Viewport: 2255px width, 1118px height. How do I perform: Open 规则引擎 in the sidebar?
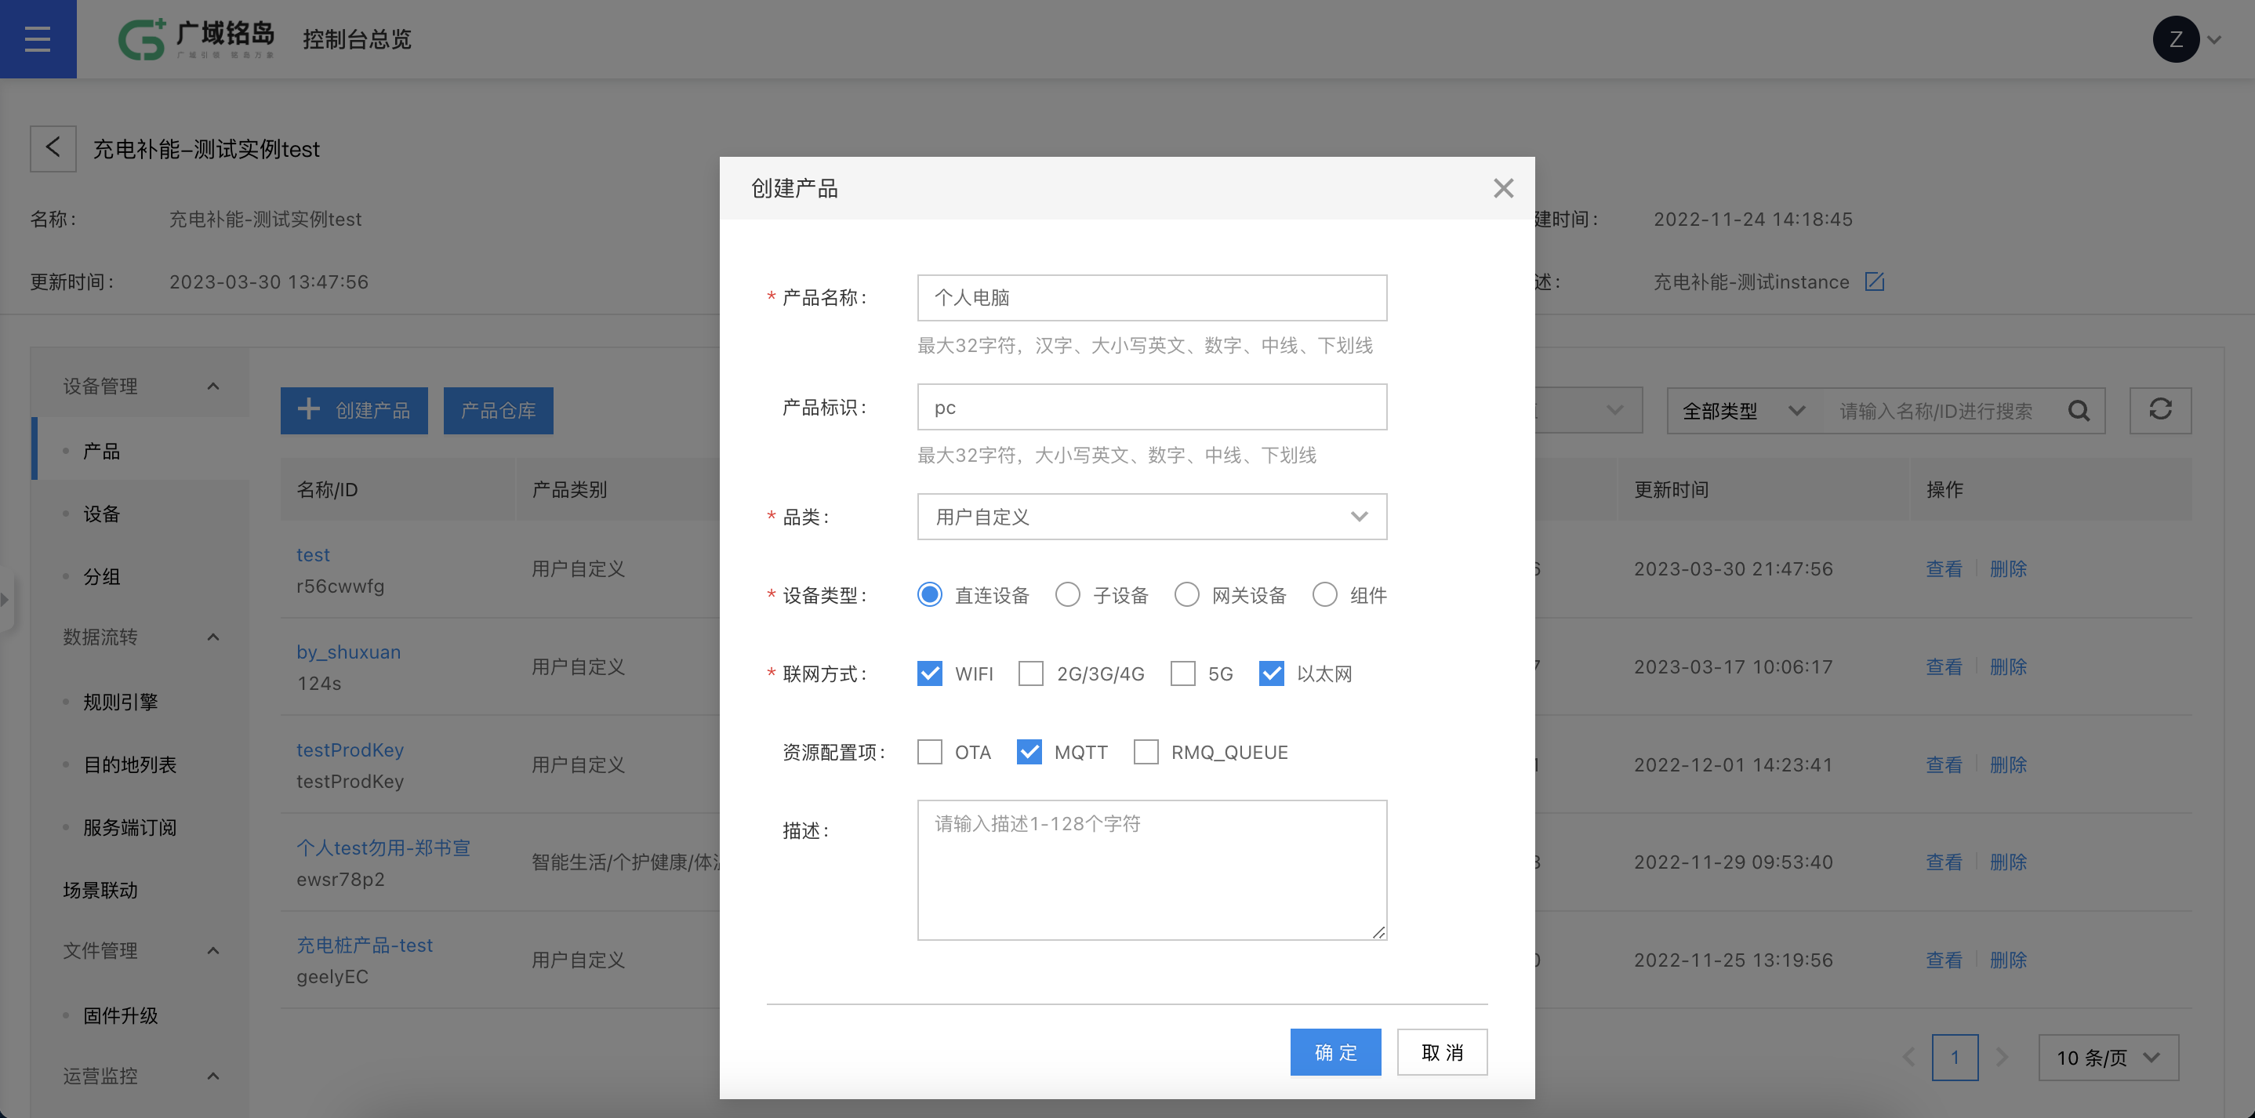(121, 701)
